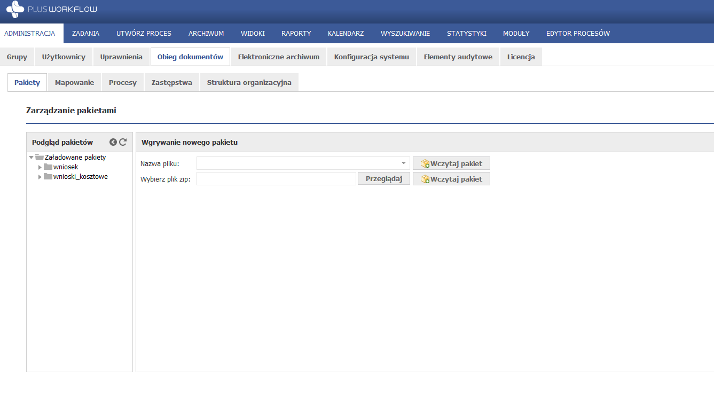Open the KALENDARZ menu
This screenshot has height=400, width=714.
346,33
